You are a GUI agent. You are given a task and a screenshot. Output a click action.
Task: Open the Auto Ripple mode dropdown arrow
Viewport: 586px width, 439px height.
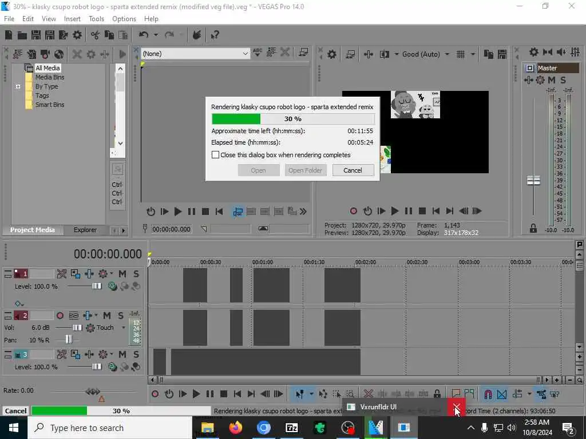[529, 394]
